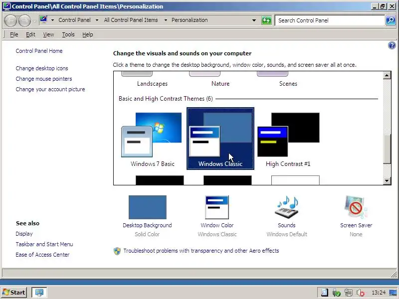This screenshot has height=299, width=399.
Task: Click the theme list scroll down arrow
Action: click(387, 181)
